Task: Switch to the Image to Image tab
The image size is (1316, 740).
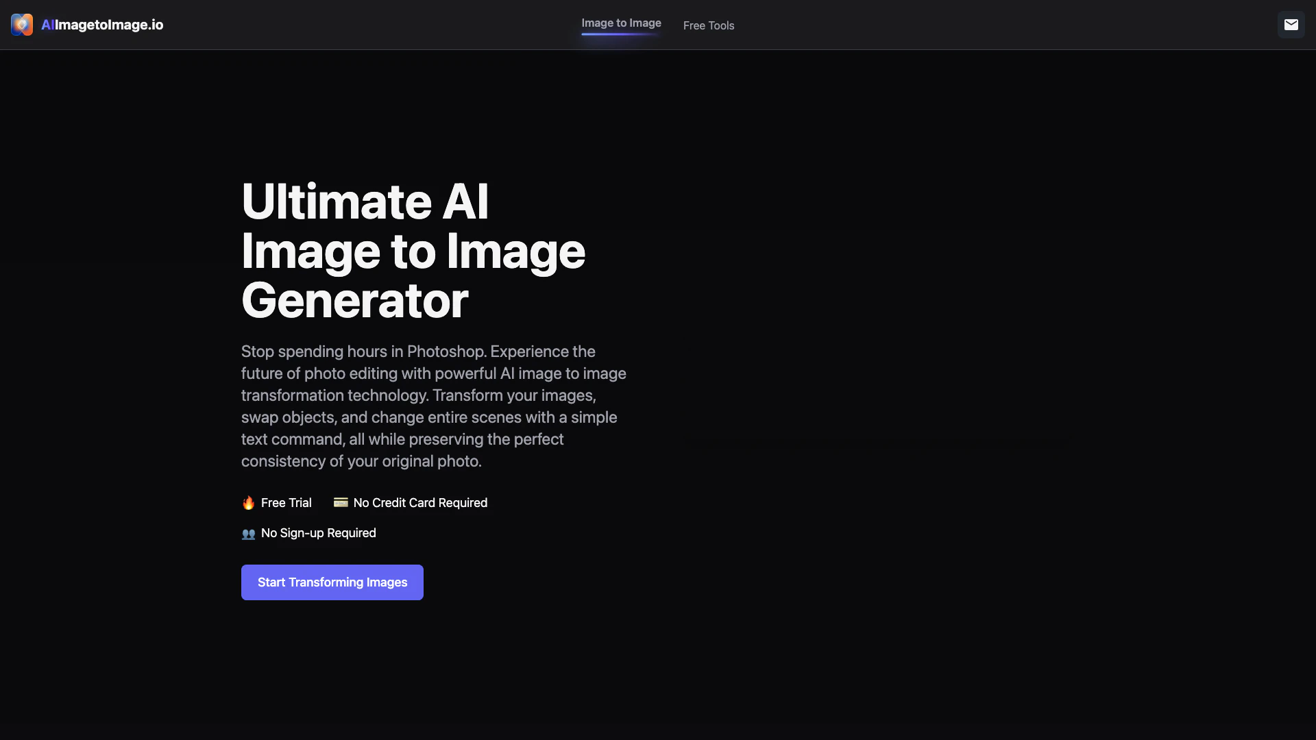Action: [621, 23]
